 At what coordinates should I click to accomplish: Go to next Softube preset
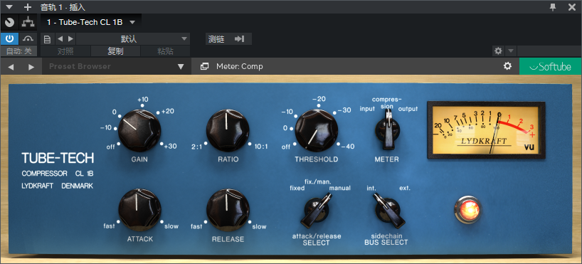[31, 67]
